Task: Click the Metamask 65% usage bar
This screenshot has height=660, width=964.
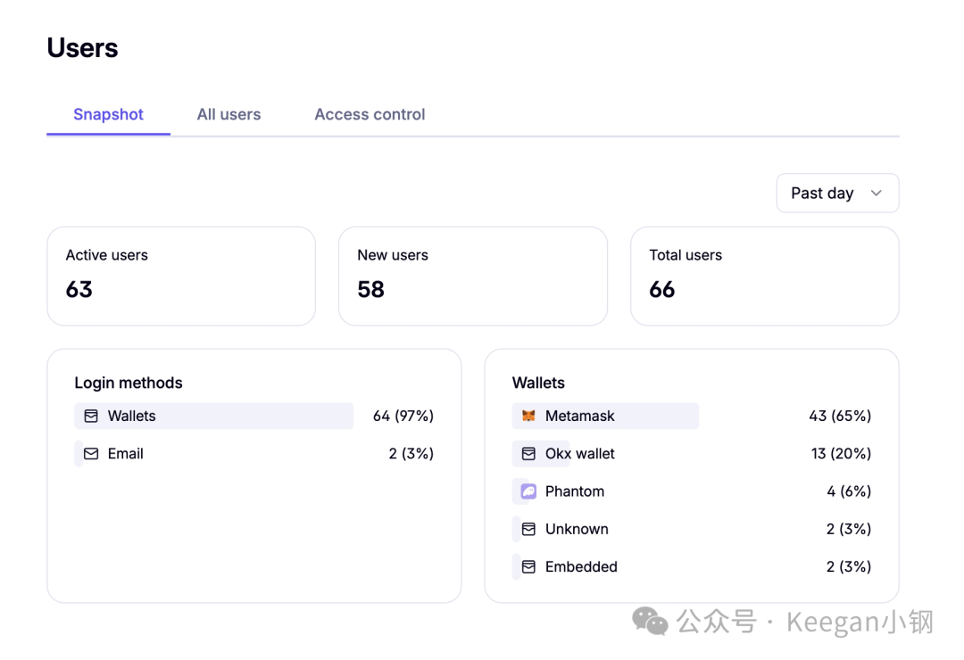Action: pos(605,416)
